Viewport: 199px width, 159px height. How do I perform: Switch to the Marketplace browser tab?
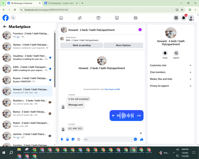coord(60,3)
